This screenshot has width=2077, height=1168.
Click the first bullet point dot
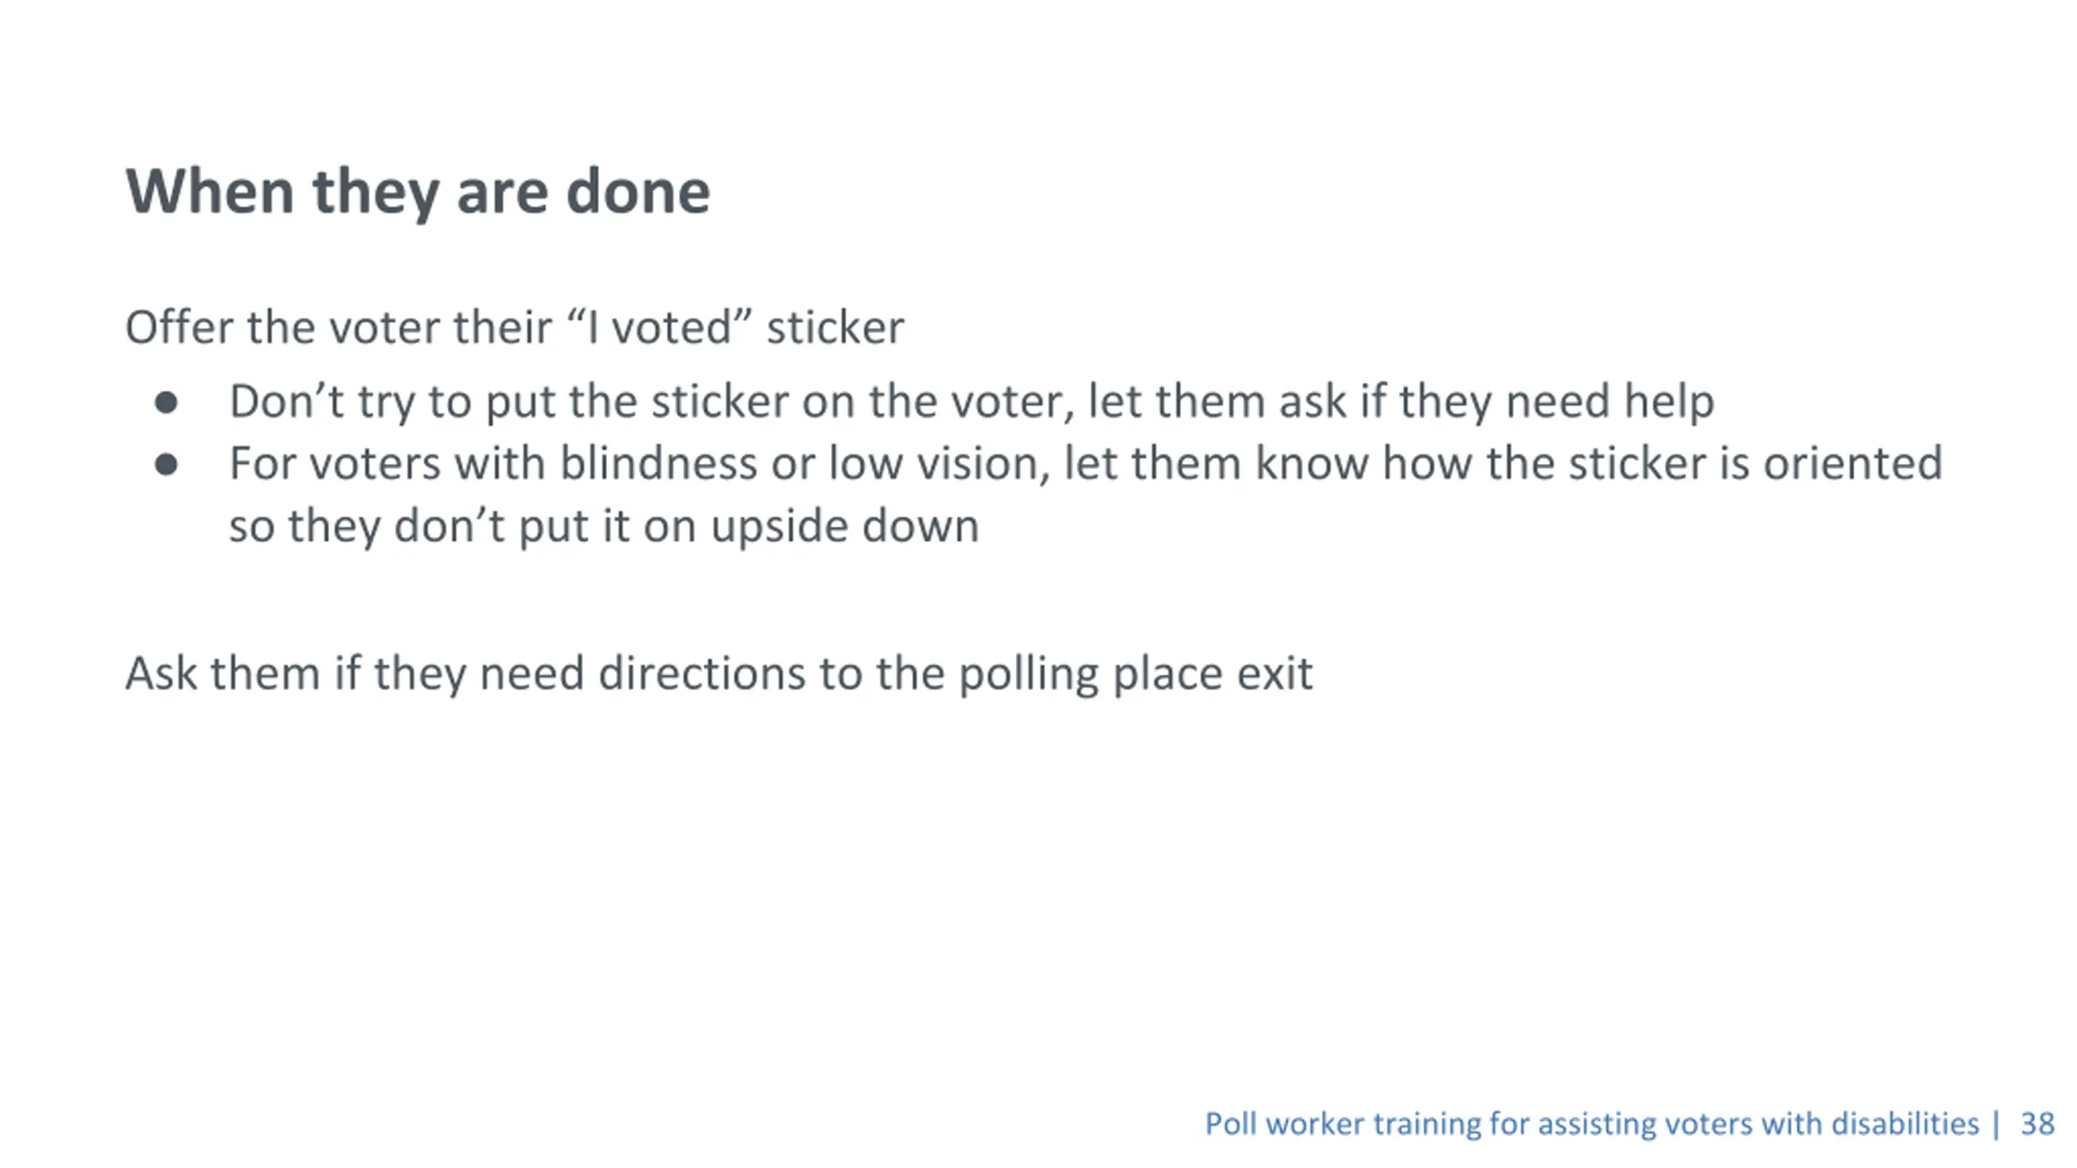click(166, 402)
